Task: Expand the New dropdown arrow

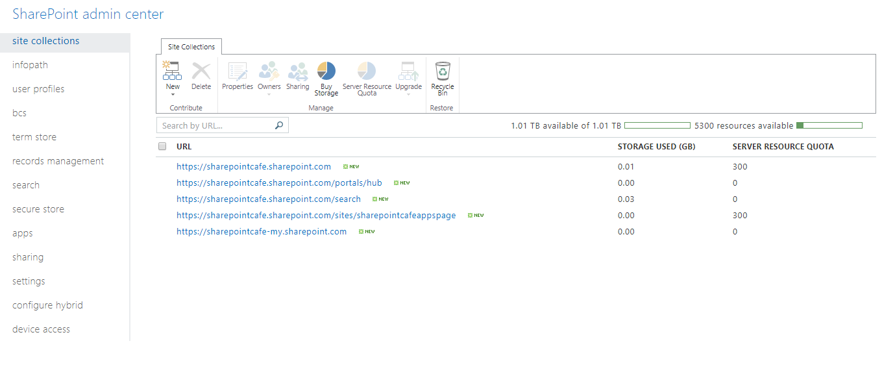Action: coord(173,94)
